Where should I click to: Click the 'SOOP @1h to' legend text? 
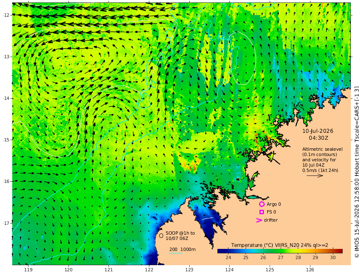[x=180, y=233]
